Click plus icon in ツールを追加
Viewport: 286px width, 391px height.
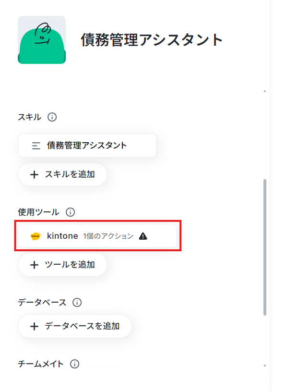click(x=34, y=265)
